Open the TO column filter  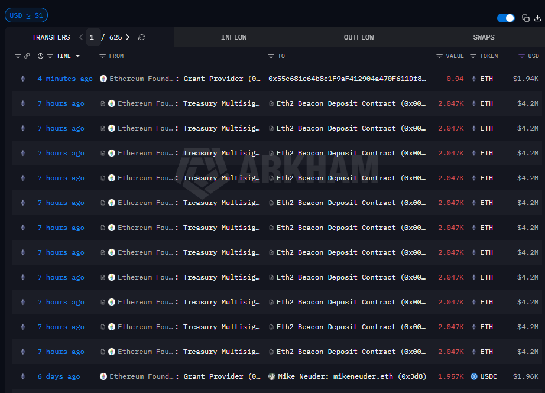[x=271, y=56]
